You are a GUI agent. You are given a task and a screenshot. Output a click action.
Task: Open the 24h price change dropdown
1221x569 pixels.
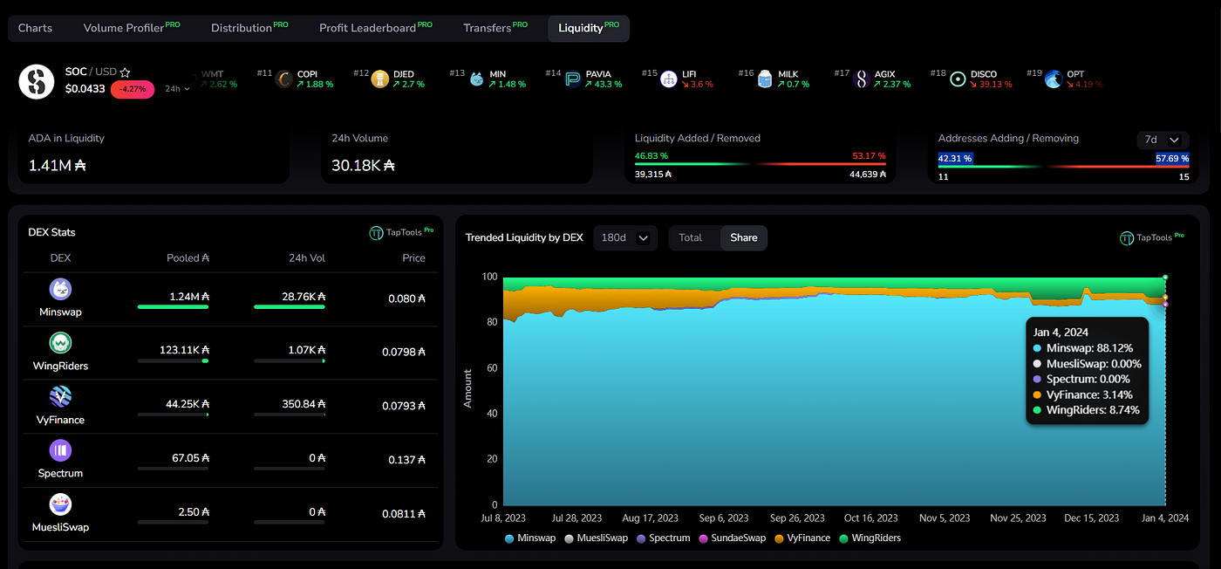tap(177, 89)
